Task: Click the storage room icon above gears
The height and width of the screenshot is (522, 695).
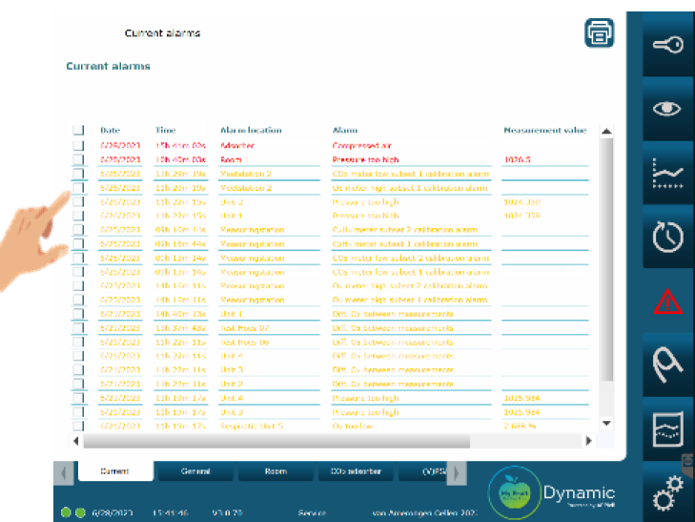Action: click(665, 430)
